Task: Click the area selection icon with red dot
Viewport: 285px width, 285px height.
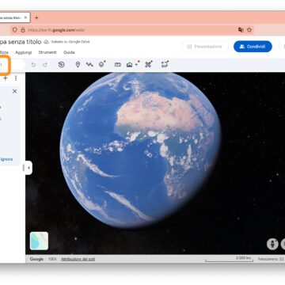Action: click(165, 64)
